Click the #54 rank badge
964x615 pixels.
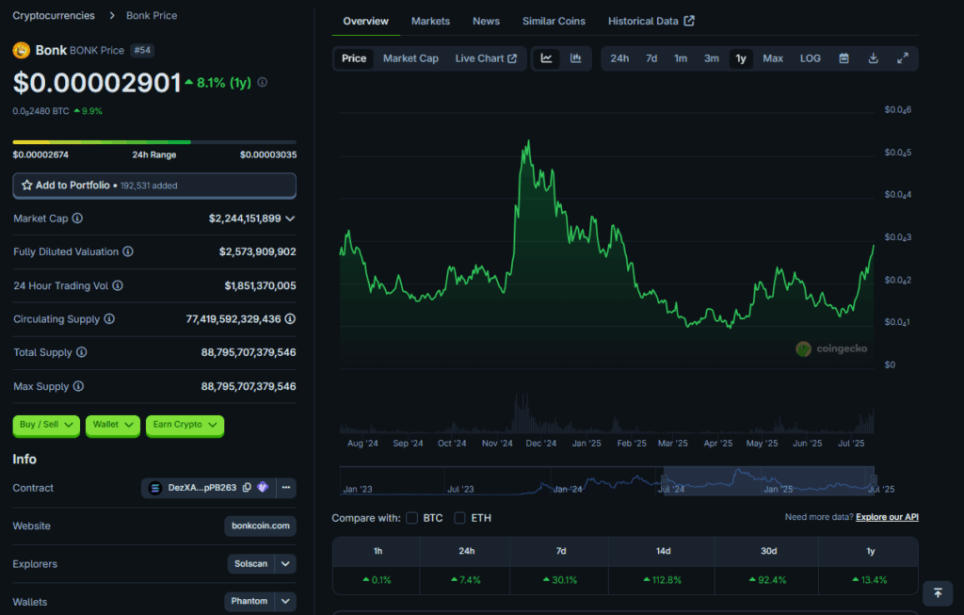[x=142, y=51]
